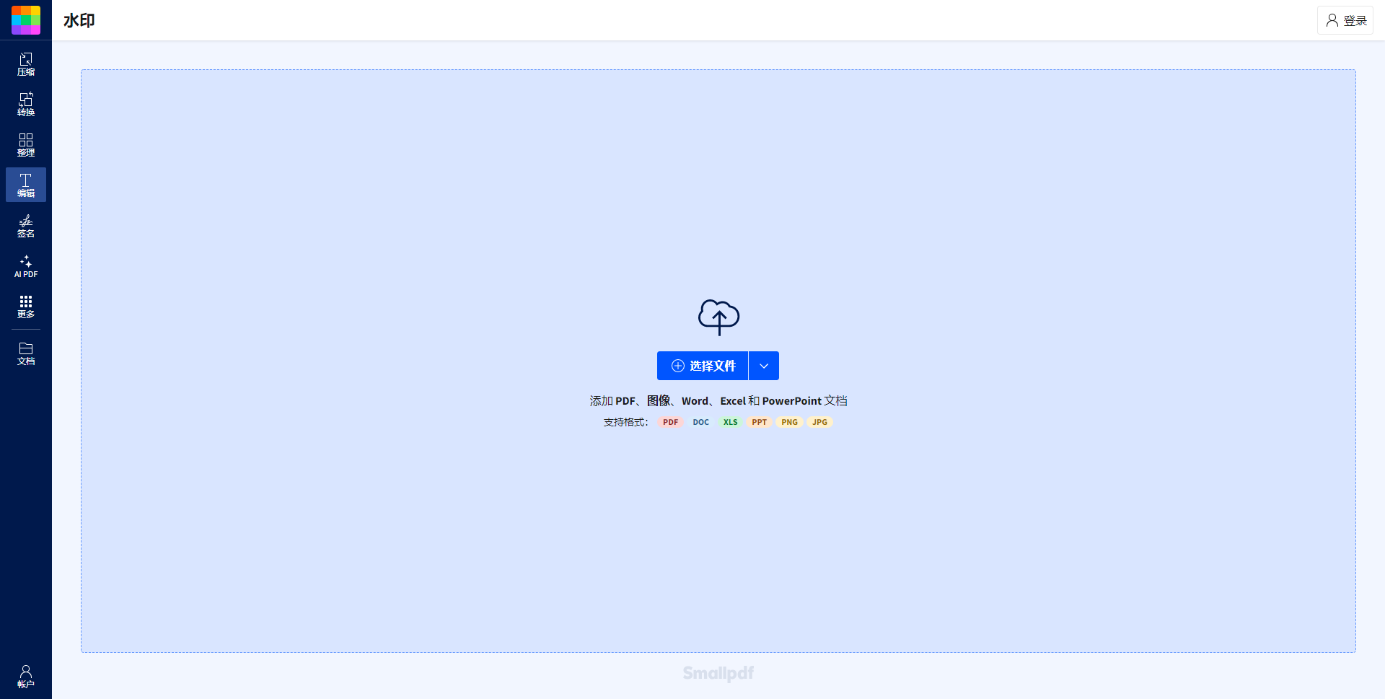
Task: Select the 压缩 tool in the sidebar
Action: click(25, 63)
